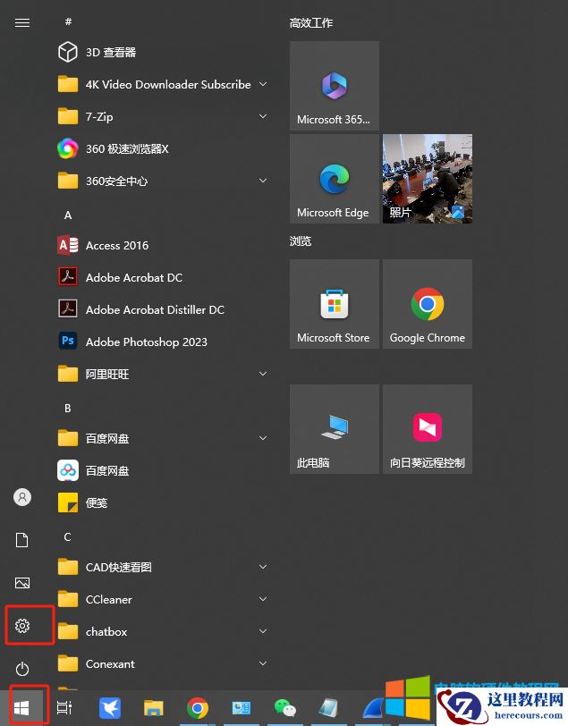Expand the CCleaner folder chevron
Image resolution: width=568 pixels, height=726 pixels.
[x=263, y=599]
